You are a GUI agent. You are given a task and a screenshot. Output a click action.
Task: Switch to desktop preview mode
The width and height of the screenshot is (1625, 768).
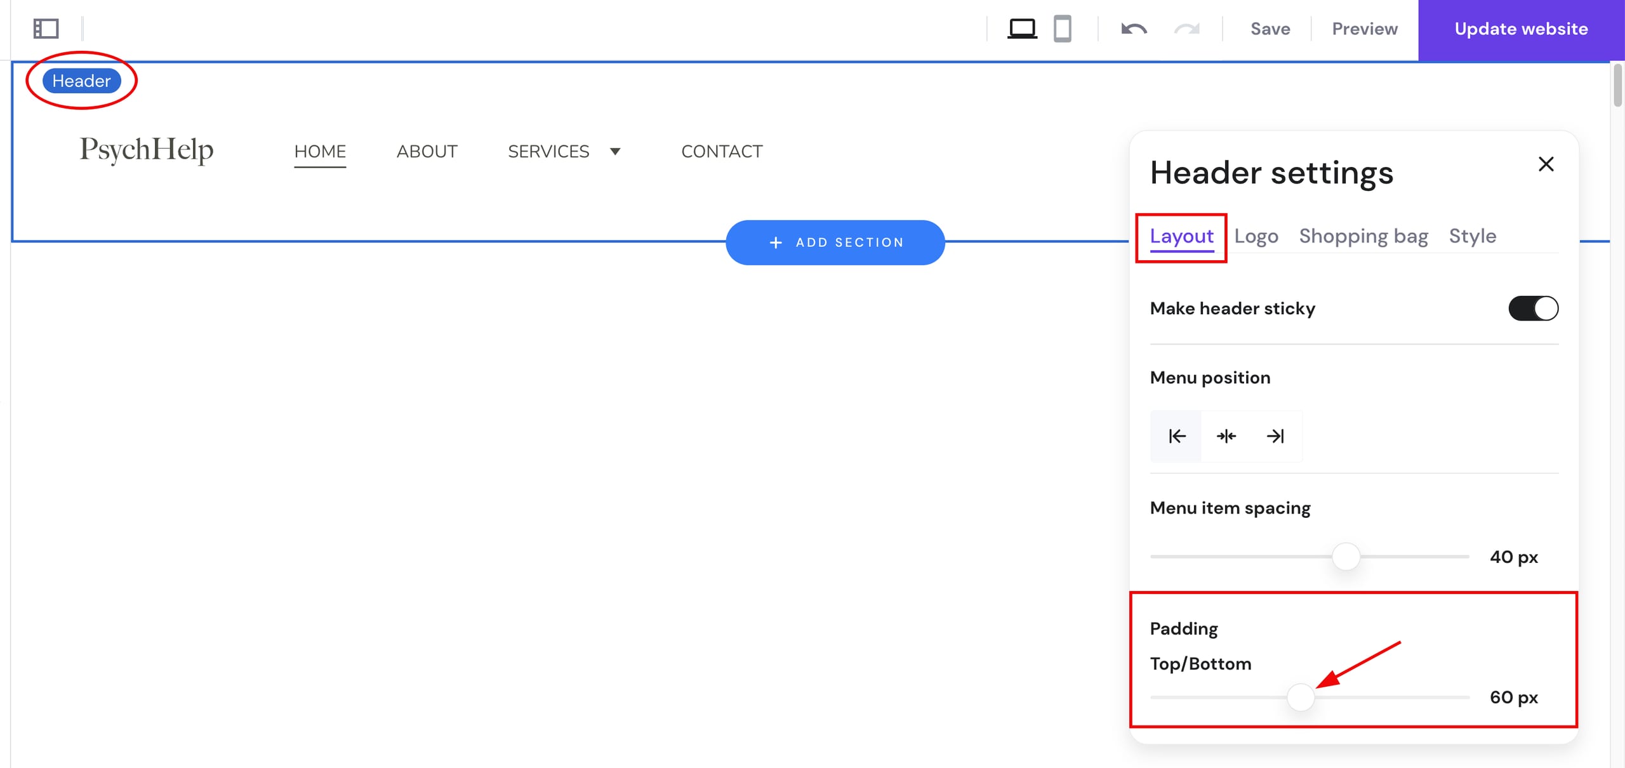[1023, 29]
